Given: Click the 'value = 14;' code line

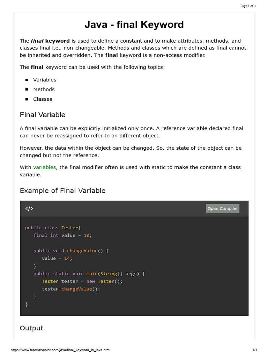Looking at the screenshot, I should coord(57,258).
